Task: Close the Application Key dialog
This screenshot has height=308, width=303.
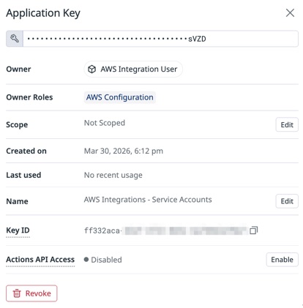Action: pos(290,13)
